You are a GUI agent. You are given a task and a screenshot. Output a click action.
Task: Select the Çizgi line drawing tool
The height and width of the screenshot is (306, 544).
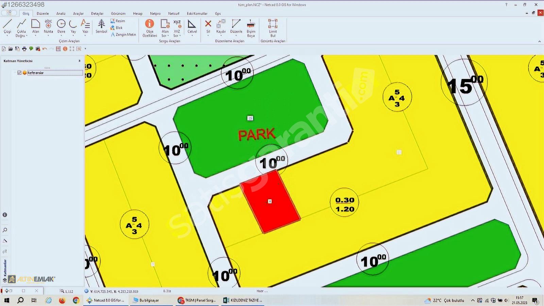(7, 27)
